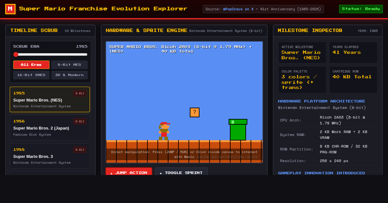This screenshot has width=388, height=203.
Task: Click the Timeline Scrub panel title
Action: (34, 31)
